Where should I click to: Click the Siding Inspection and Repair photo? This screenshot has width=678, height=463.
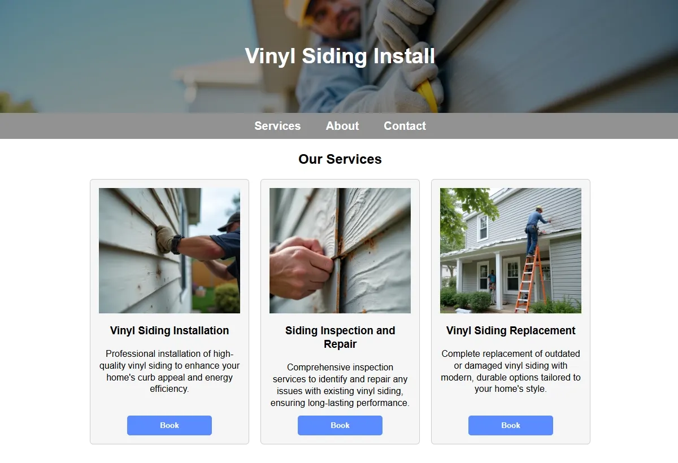click(340, 251)
